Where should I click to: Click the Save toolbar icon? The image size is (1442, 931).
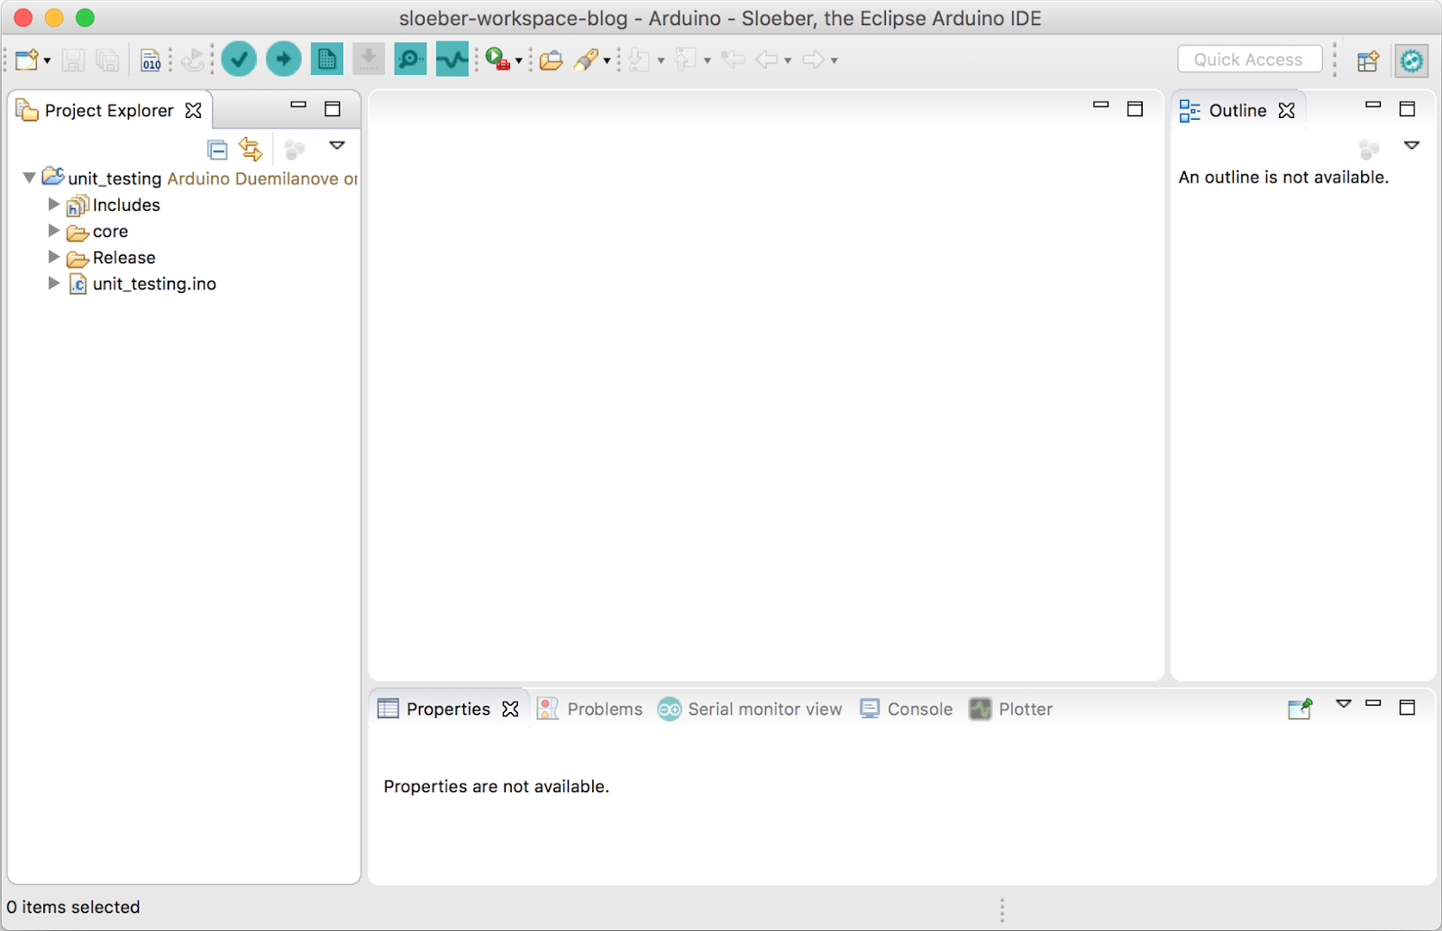point(74,59)
